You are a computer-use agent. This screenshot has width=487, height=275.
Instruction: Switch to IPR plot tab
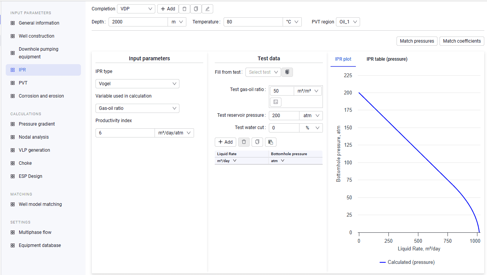343,59
